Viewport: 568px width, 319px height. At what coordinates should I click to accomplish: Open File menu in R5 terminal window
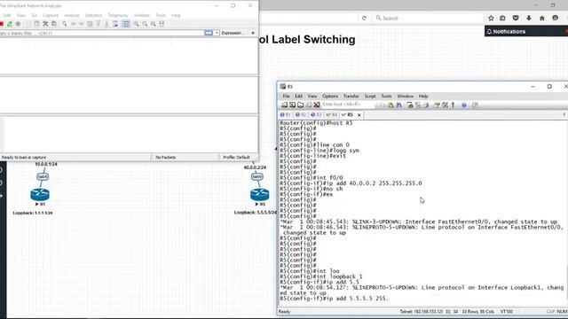286,97
